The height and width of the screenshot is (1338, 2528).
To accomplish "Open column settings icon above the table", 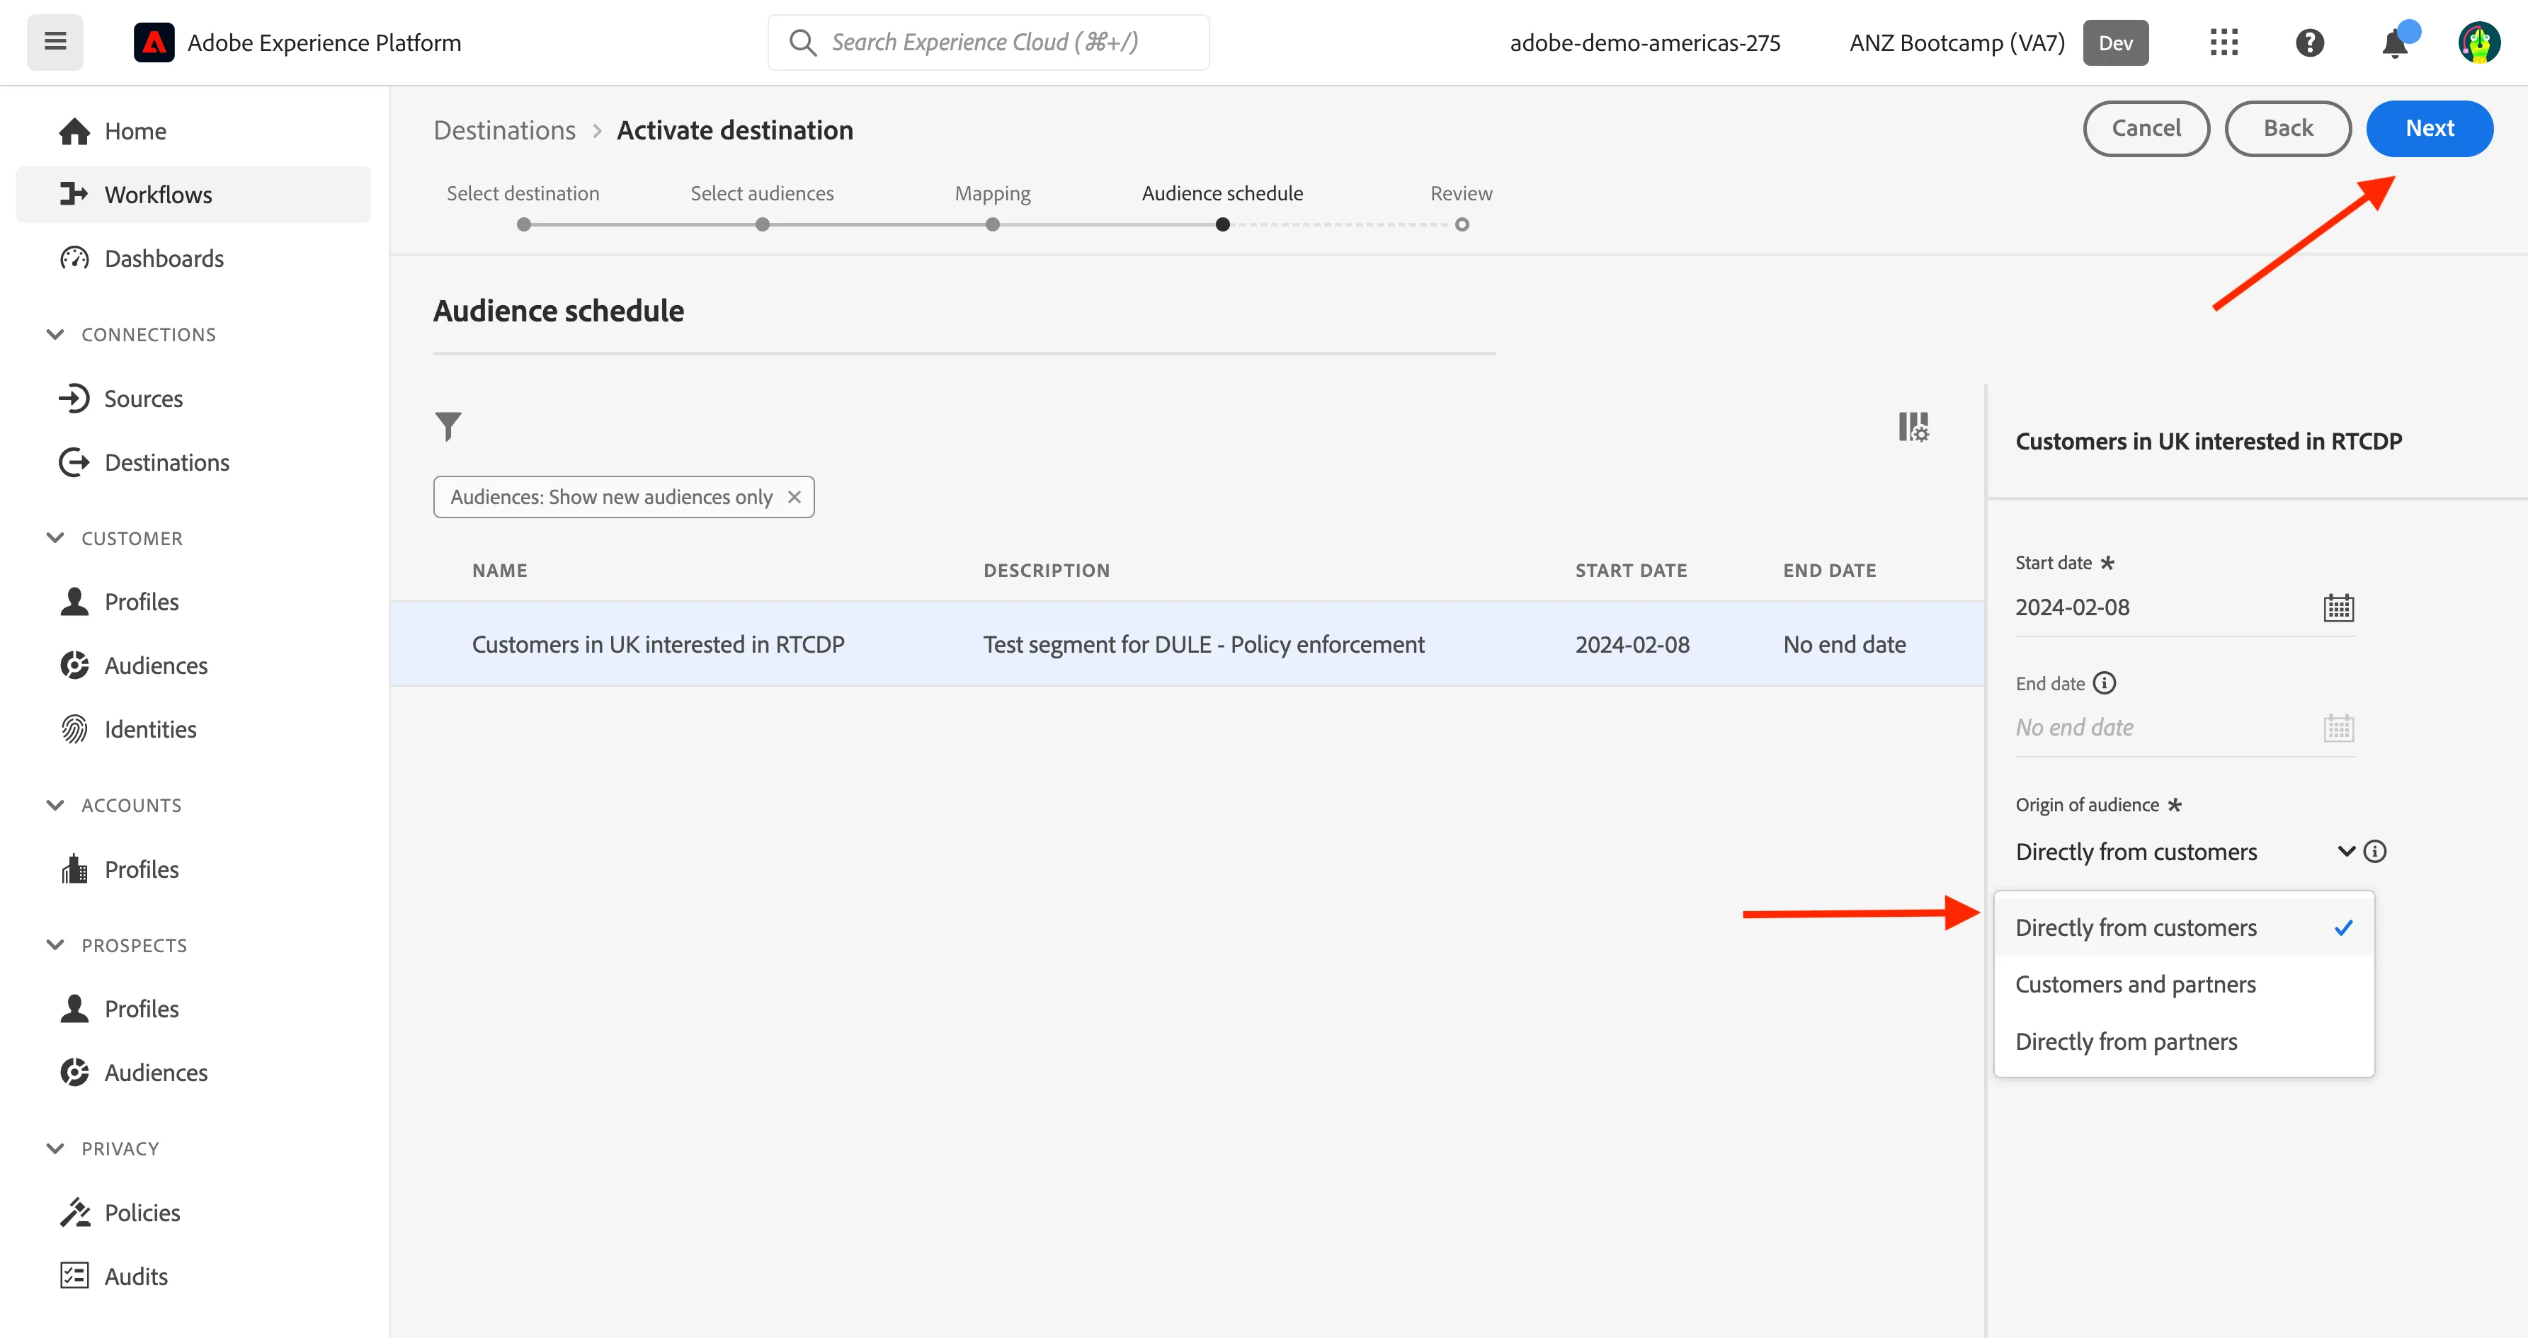I will pos(1913,427).
